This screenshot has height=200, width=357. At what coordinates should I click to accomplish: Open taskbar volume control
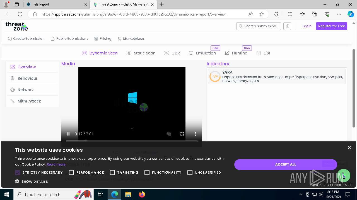tap(321, 194)
